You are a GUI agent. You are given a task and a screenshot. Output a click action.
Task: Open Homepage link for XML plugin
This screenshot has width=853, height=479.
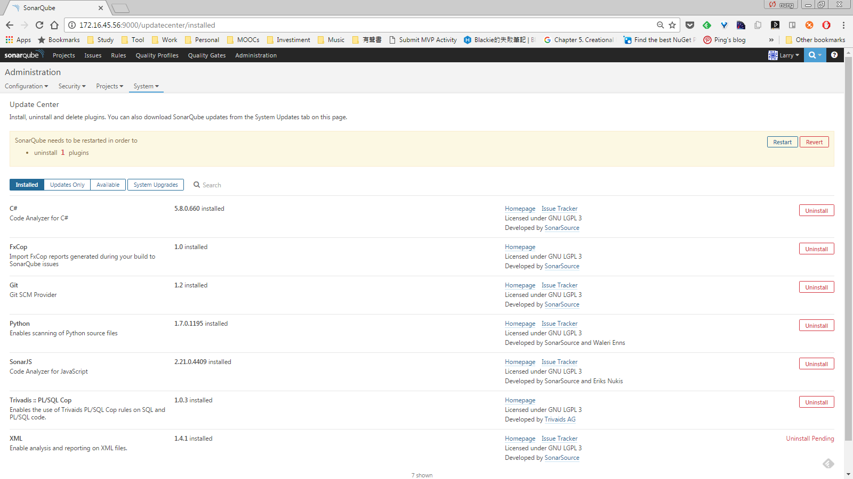(x=520, y=439)
